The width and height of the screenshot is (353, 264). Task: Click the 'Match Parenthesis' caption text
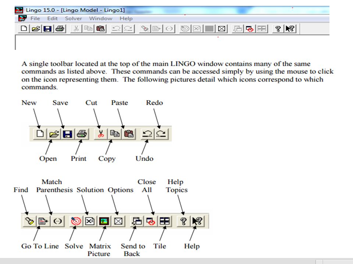54,186
